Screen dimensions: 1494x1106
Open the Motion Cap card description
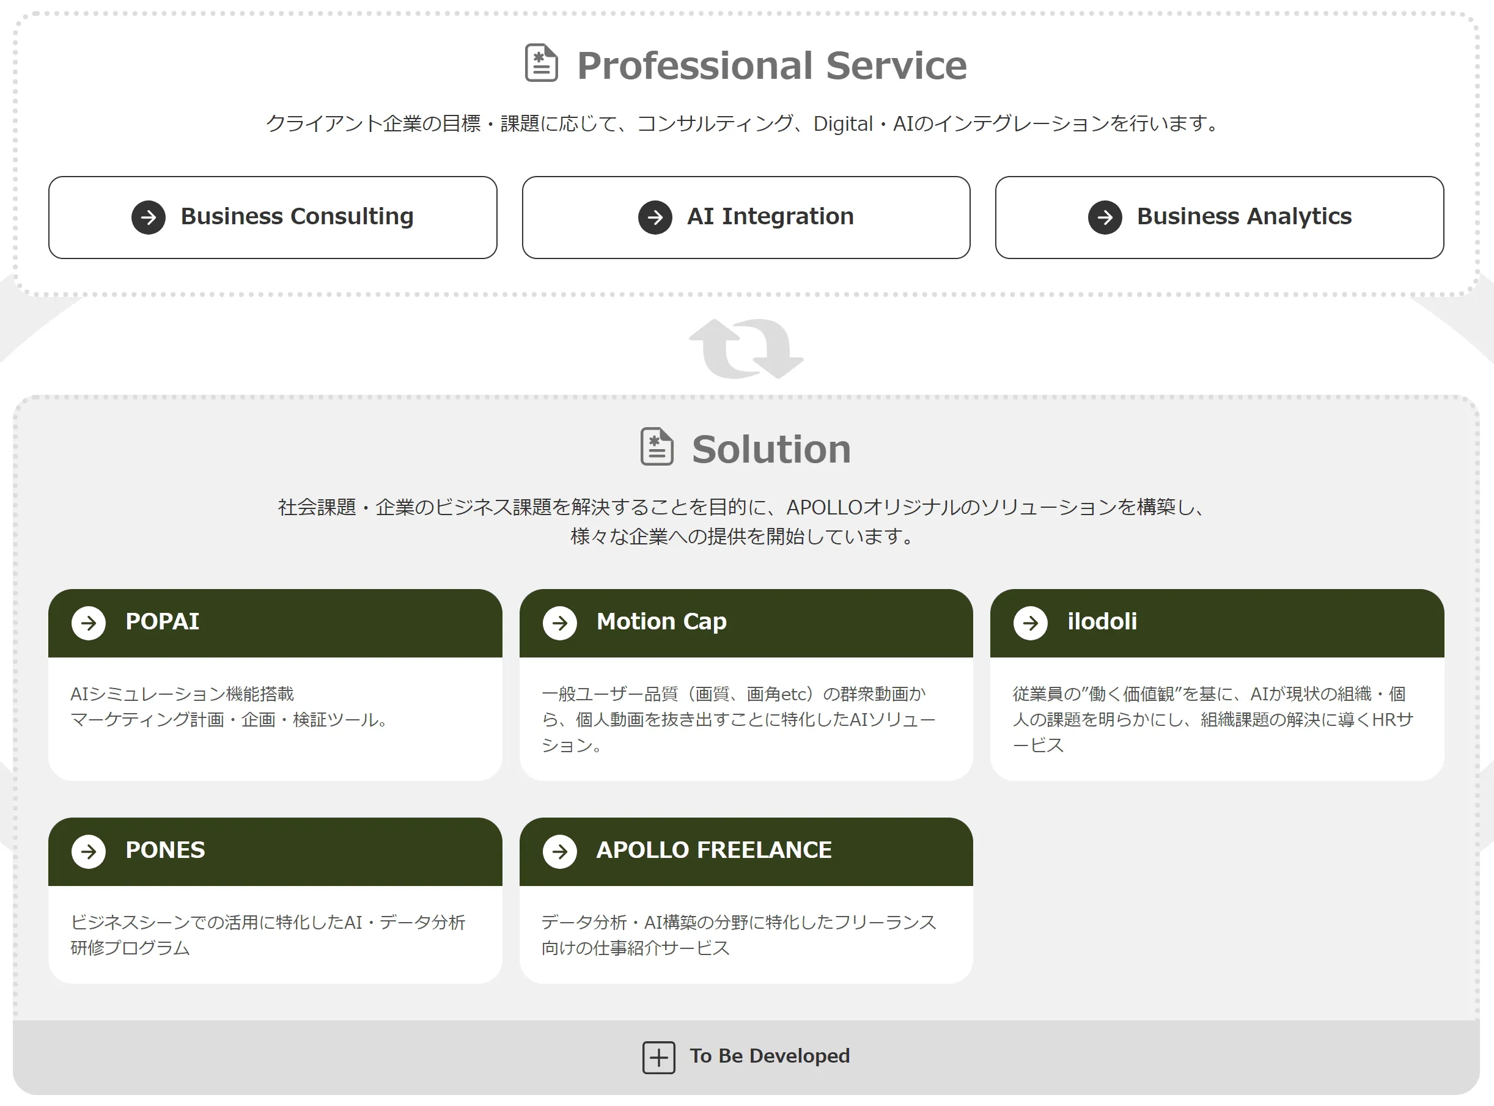pos(738,720)
